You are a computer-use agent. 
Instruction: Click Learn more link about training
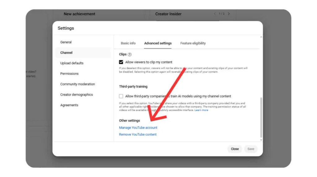tap(201, 110)
